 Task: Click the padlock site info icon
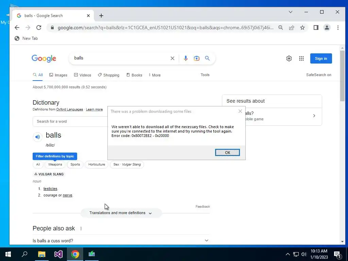pos(52,28)
